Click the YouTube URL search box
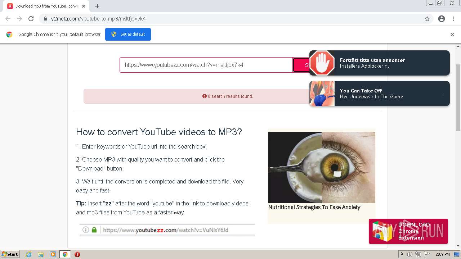 tap(206, 65)
